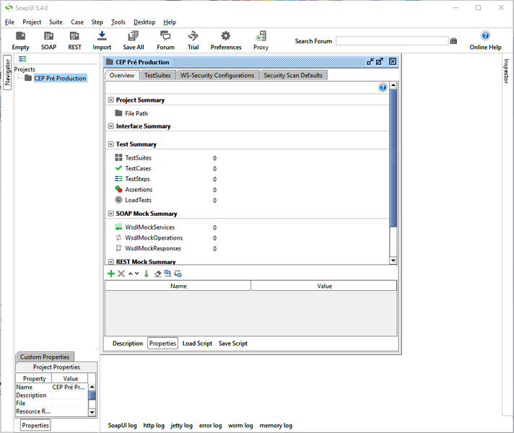Collapse Interface Summary section
Image resolution: width=514 pixels, height=433 pixels.
110,126
